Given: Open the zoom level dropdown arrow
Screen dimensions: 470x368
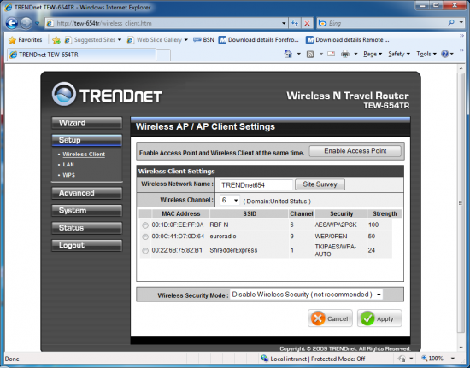Looking at the screenshot, I should pos(453,359).
